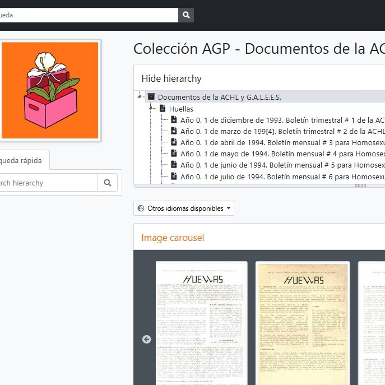
Task: Click the file icon for the diciembre 1993 bulletin
Action: click(174, 120)
